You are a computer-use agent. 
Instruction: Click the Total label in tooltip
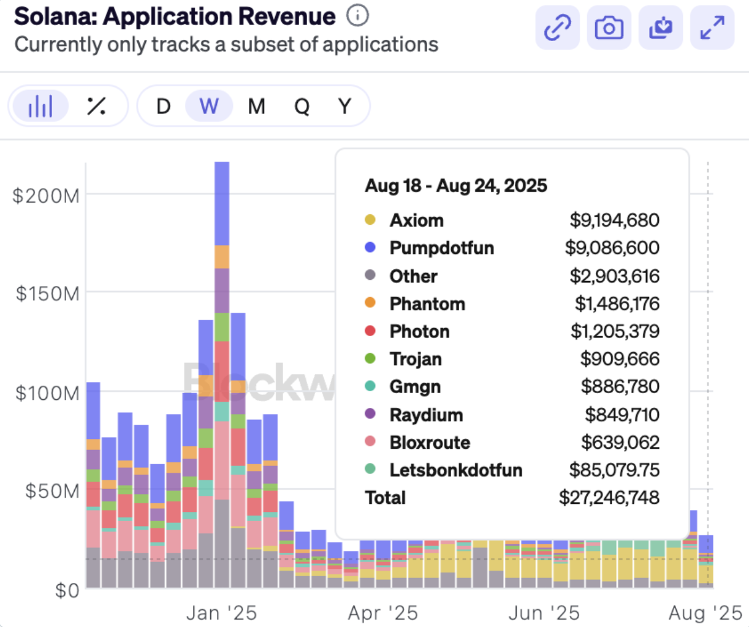pyautogui.click(x=386, y=497)
